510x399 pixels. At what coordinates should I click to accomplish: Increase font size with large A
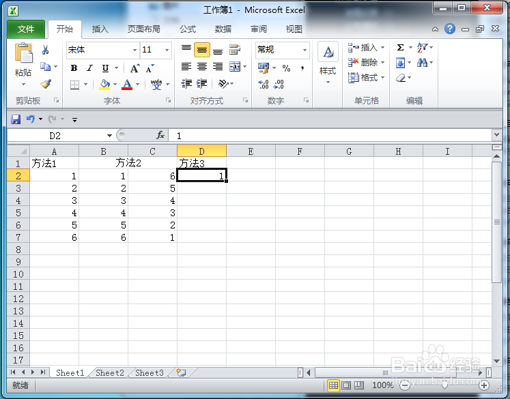tap(134, 68)
